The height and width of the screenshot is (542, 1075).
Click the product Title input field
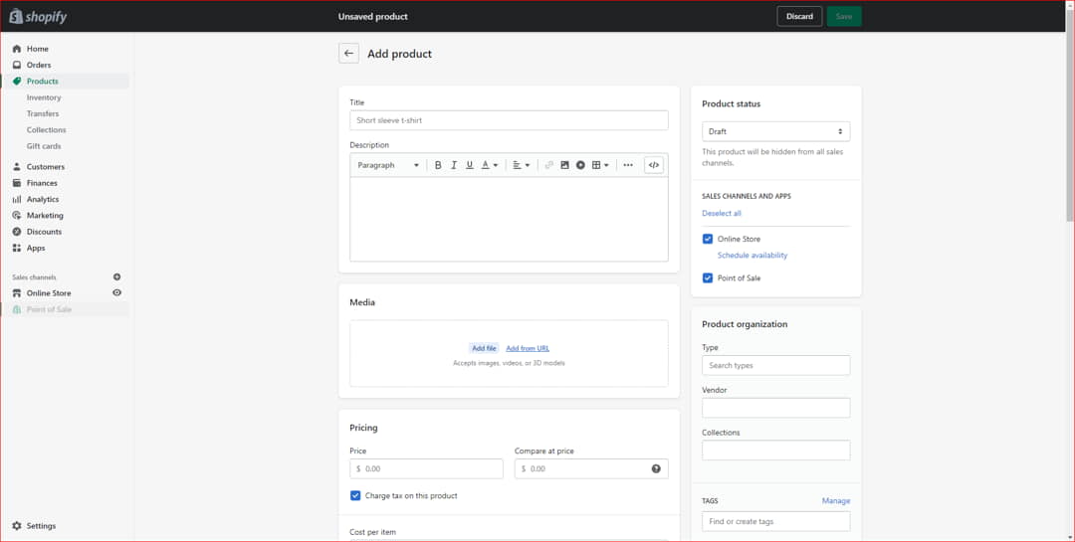click(509, 120)
